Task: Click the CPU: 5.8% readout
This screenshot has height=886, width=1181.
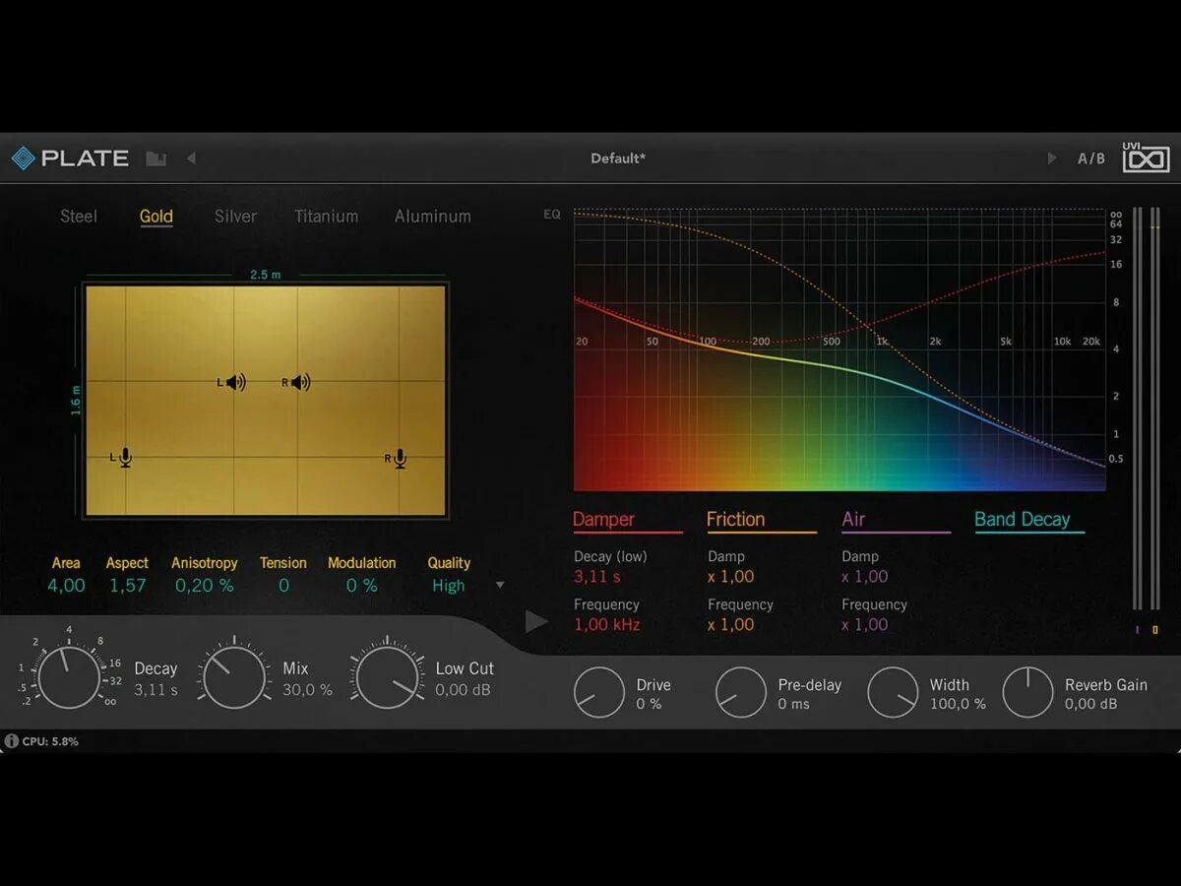Action: tap(50, 741)
